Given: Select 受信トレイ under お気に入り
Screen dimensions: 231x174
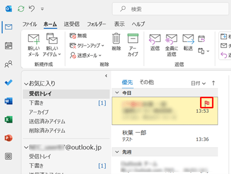Looking at the screenshot, I should (66, 93).
